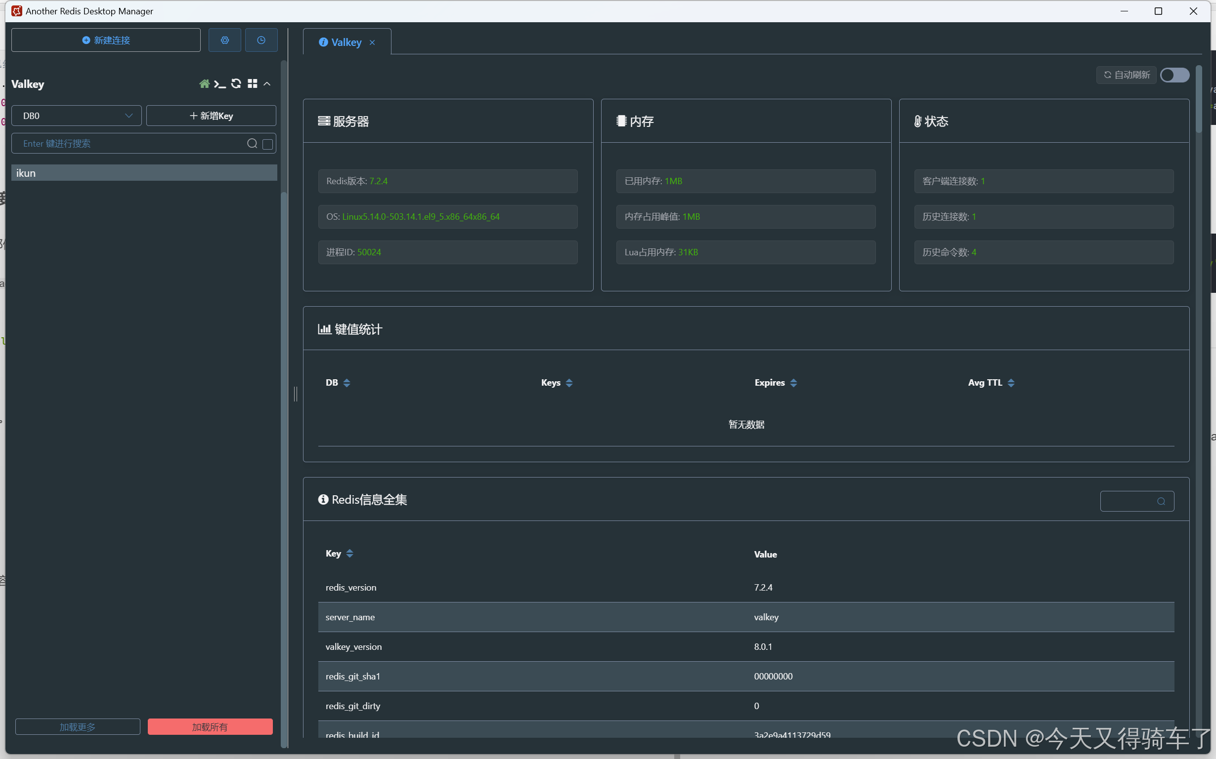This screenshot has height=759, width=1216.
Task: Select the Valkey tab
Action: 346,42
